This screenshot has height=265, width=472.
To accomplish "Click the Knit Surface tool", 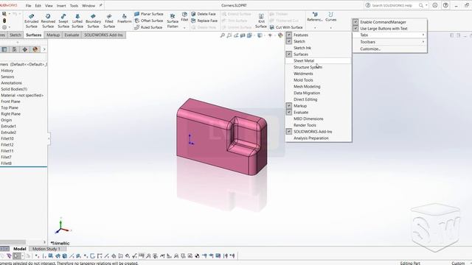I will pos(261,21).
